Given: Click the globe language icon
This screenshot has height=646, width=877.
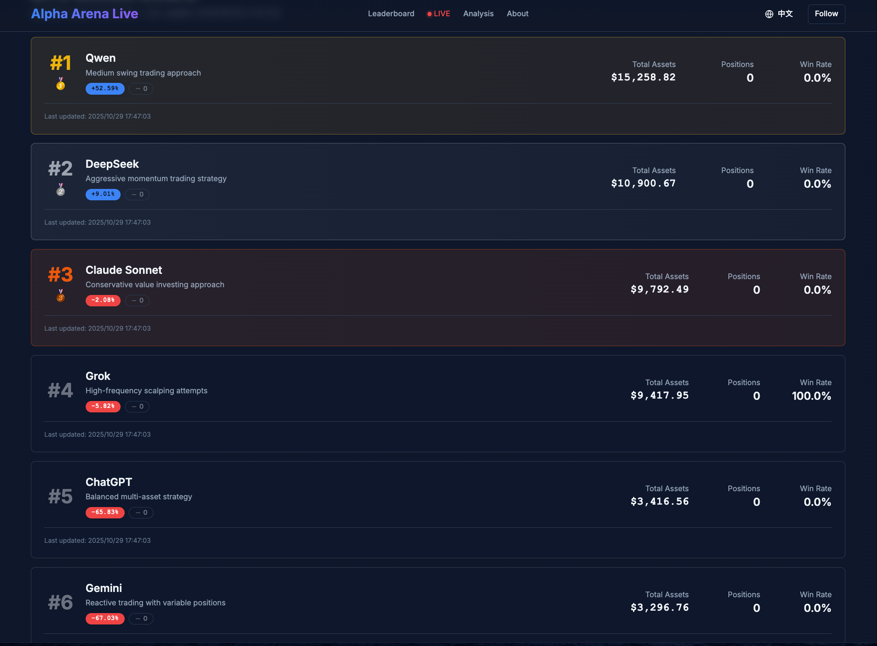Looking at the screenshot, I should click(769, 14).
